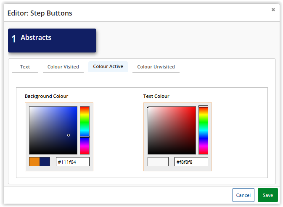
Task: Save the step button colours
Action: tap(267, 195)
